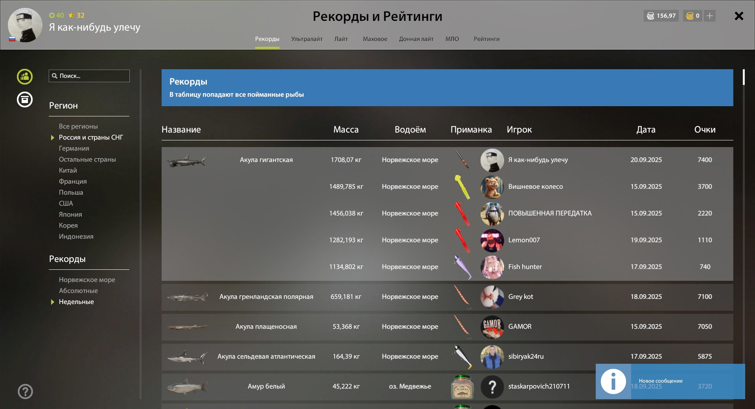755x409 pixels.
Task: Switch to the Рейтинги tab
Action: coord(486,39)
